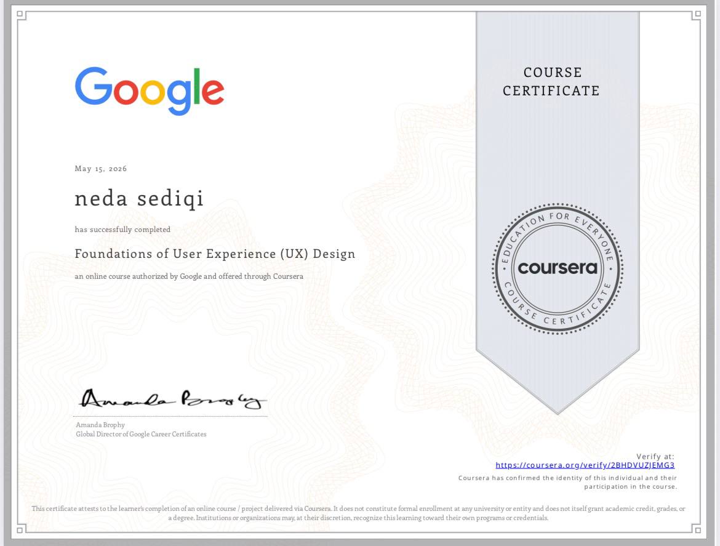Click the 'has successfully completed' text
The width and height of the screenshot is (720, 546).
[x=122, y=229]
